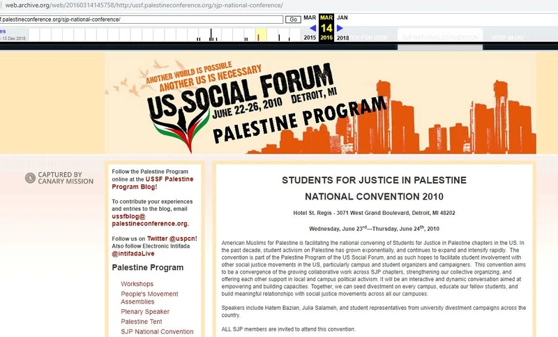Click the Hotel St. Regis address line
This screenshot has height=337, width=558.
point(374,213)
